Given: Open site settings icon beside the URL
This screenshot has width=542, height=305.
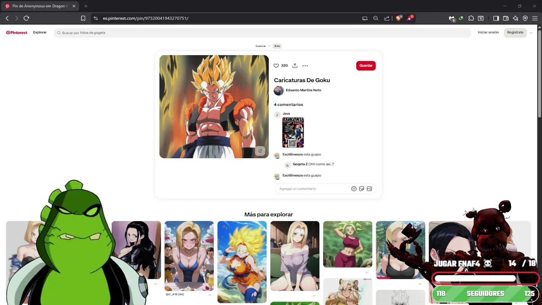Looking at the screenshot, I should (x=96, y=18).
